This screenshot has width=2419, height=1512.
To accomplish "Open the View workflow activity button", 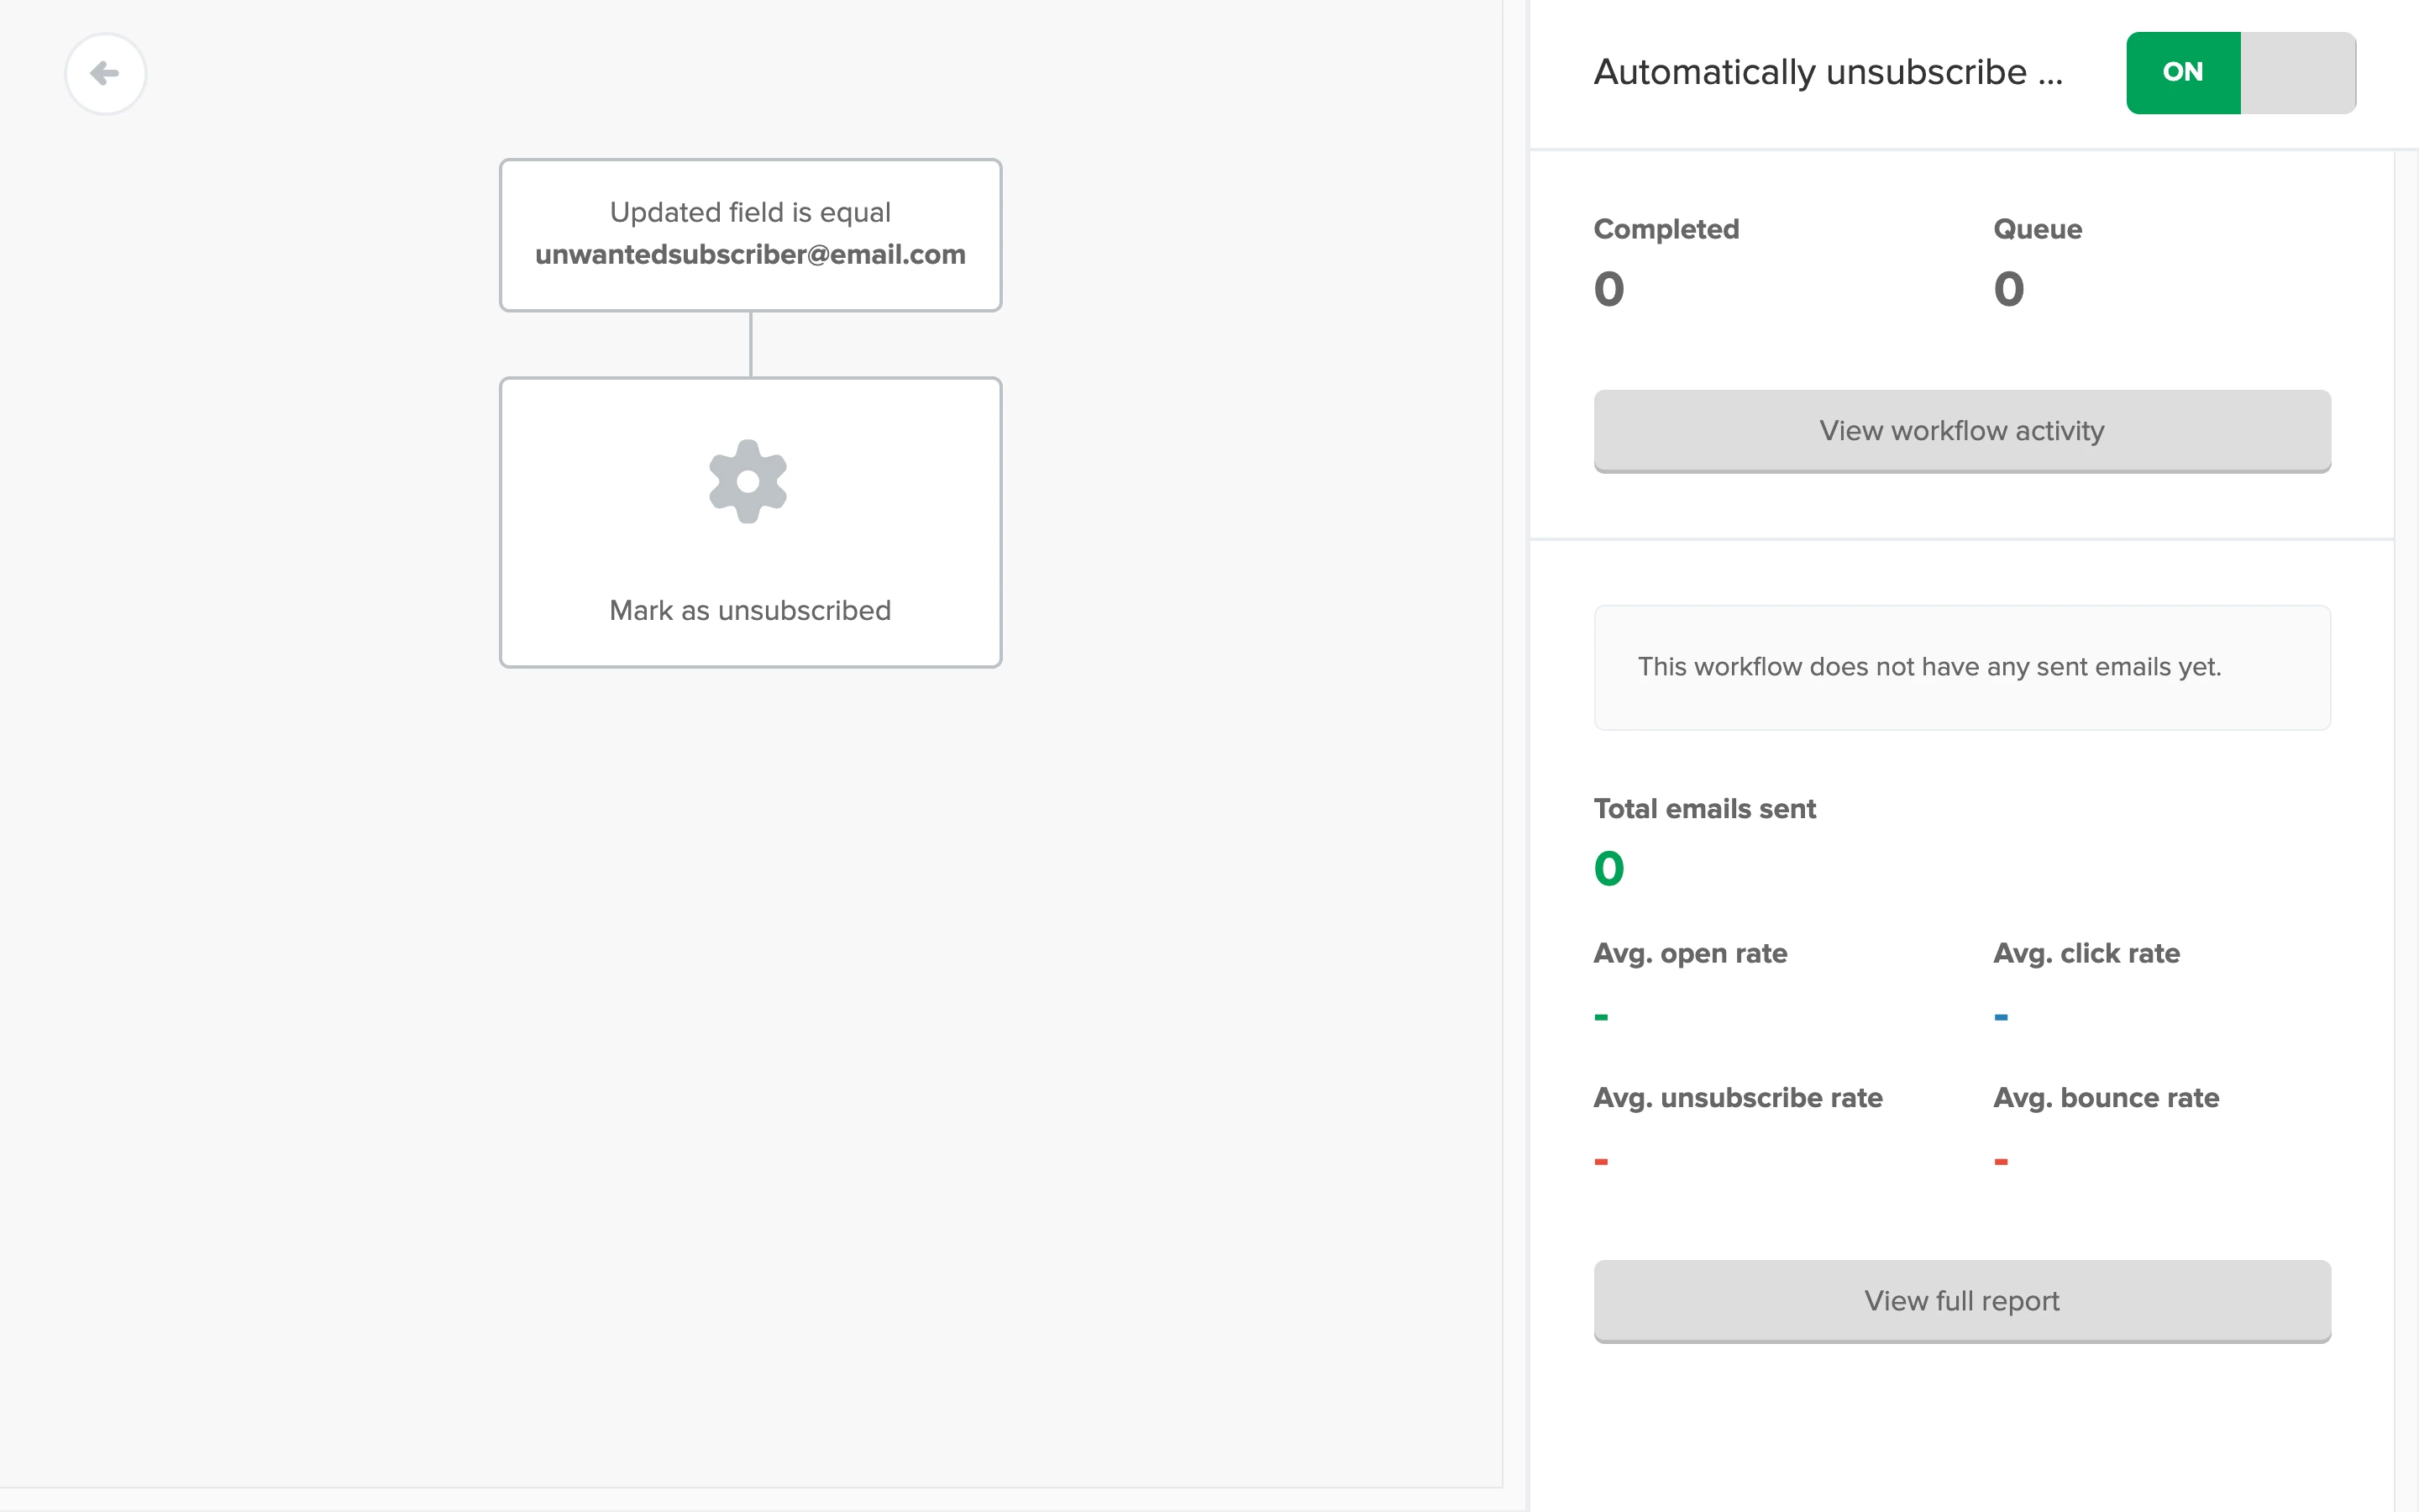I will 1961,431.
